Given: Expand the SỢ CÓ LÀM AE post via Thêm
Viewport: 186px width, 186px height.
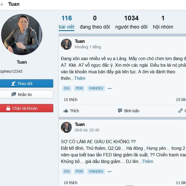Looking at the screenshot, I should [148, 162].
